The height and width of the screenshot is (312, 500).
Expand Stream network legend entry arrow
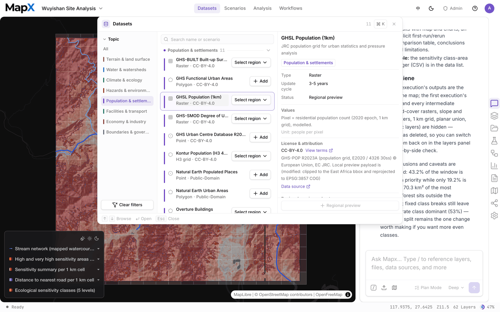98,249
